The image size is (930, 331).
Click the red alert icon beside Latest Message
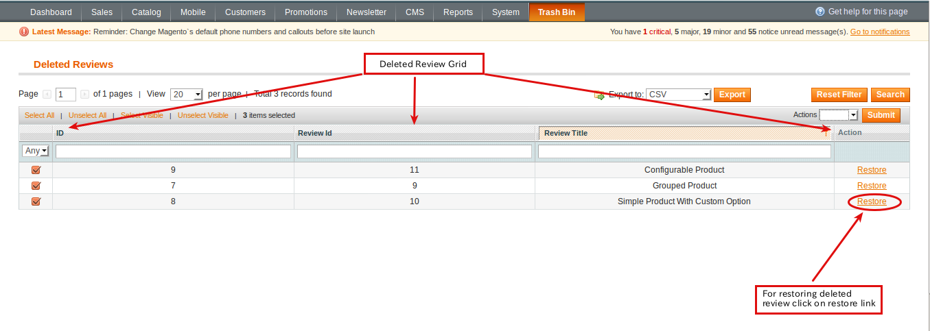[x=24, y=32]
